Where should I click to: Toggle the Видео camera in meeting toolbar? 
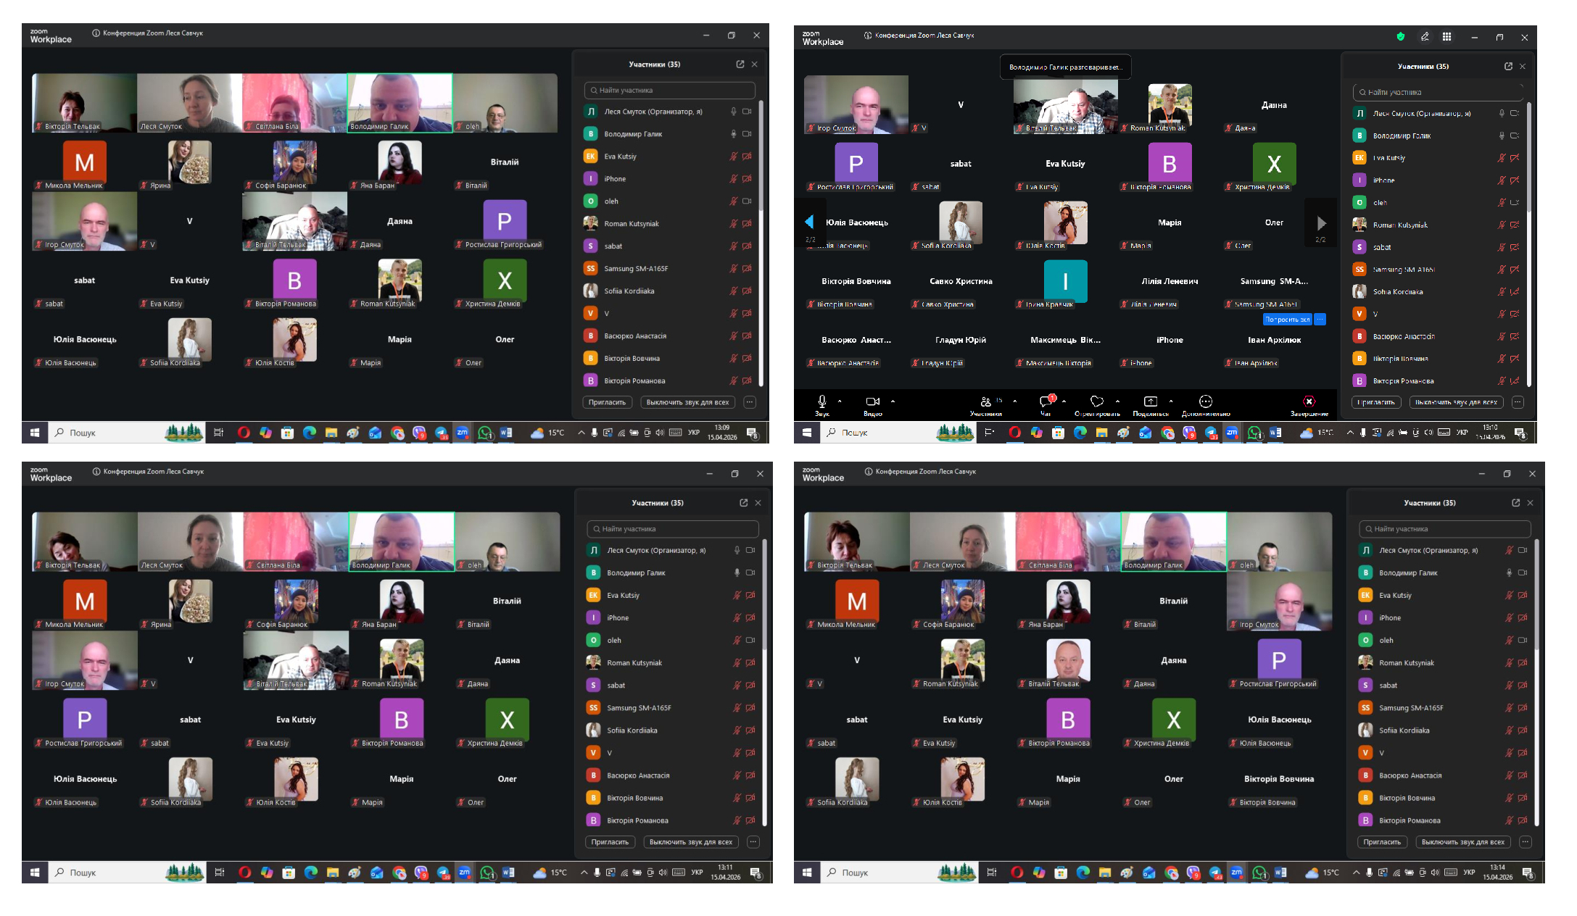point(872,401)
